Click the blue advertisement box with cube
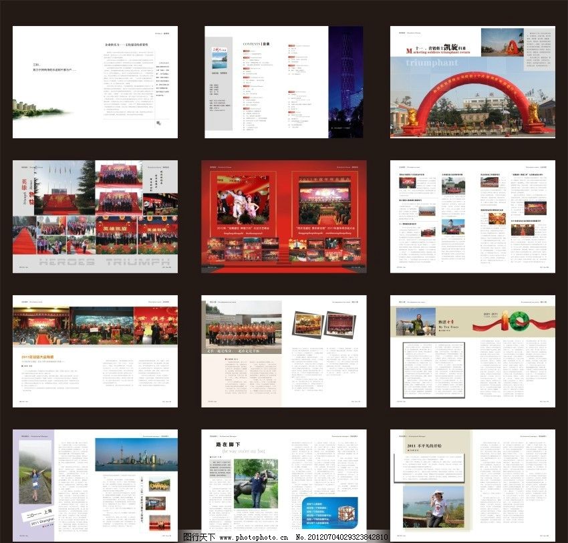The width and height of the screenshot is (568, 543). [329, 513]
